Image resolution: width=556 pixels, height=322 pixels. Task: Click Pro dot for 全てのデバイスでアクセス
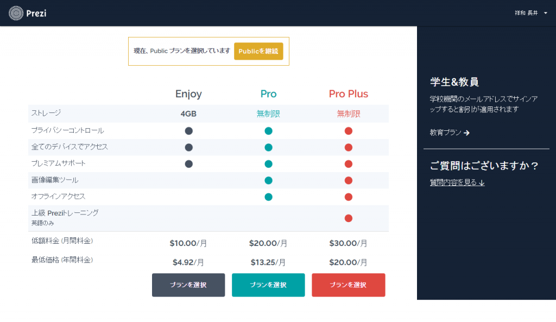click(268, 147)
